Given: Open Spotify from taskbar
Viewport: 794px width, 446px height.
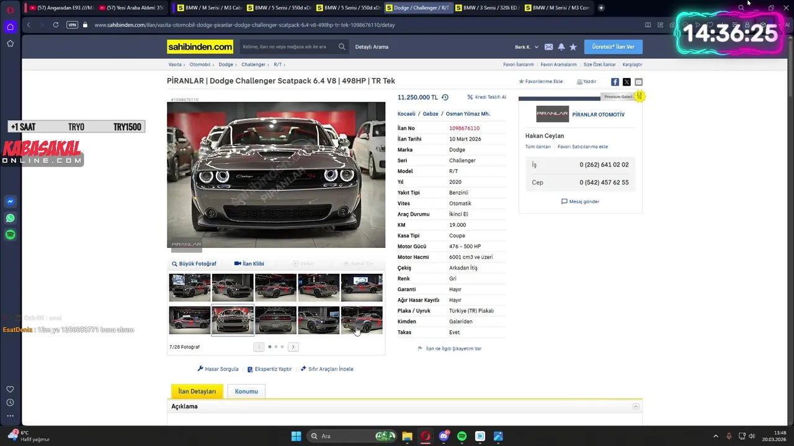Looking at the screenshot, I should (462, 436).
